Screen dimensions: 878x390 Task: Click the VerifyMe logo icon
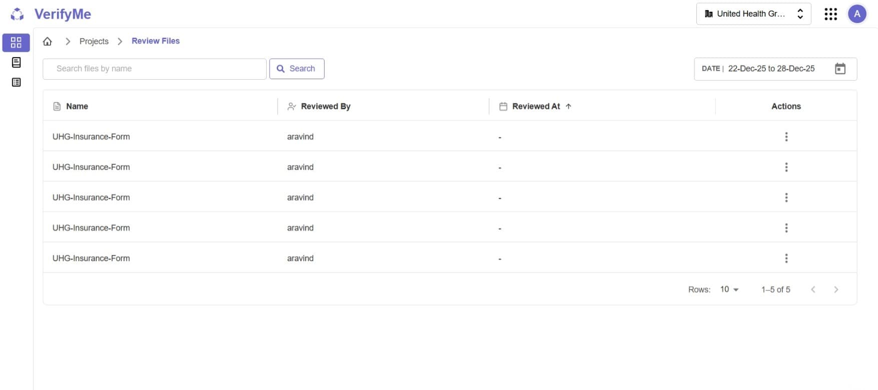point(17,14)
